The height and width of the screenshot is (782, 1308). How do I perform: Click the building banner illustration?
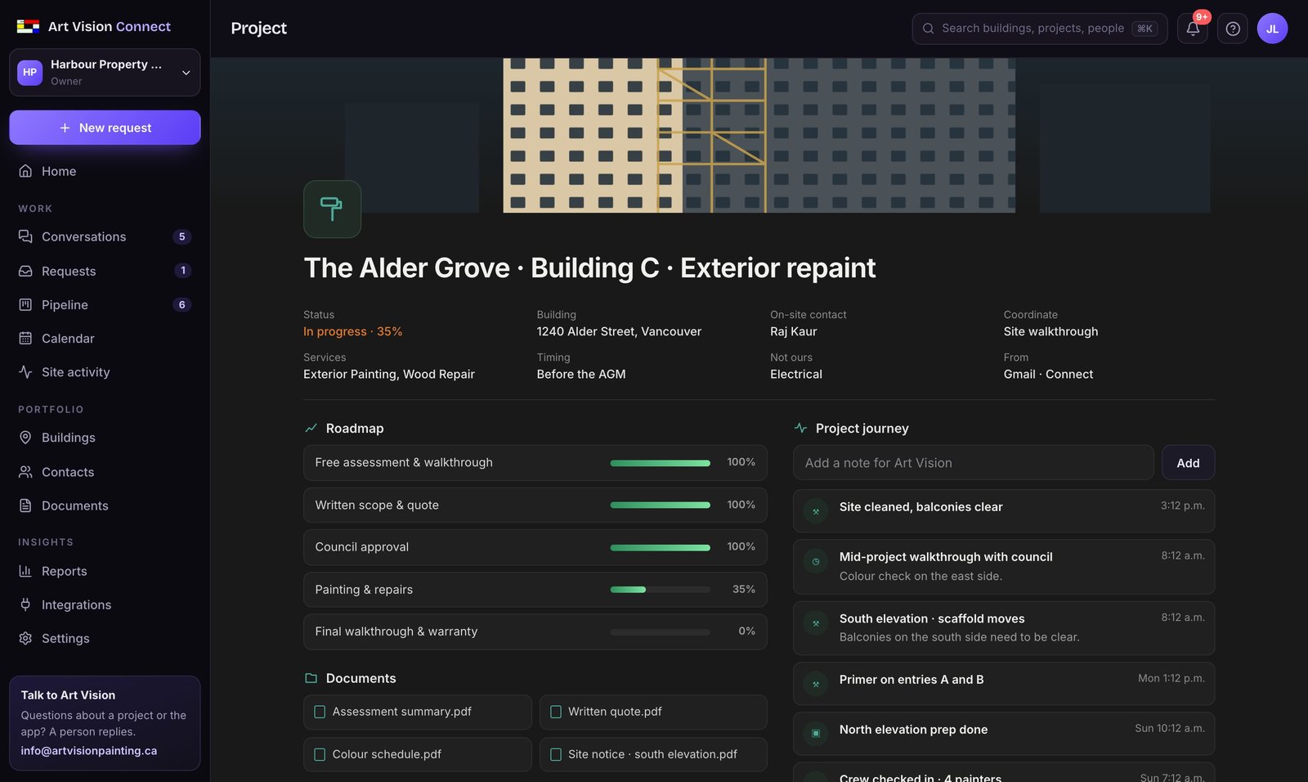(x=759, y=135)
